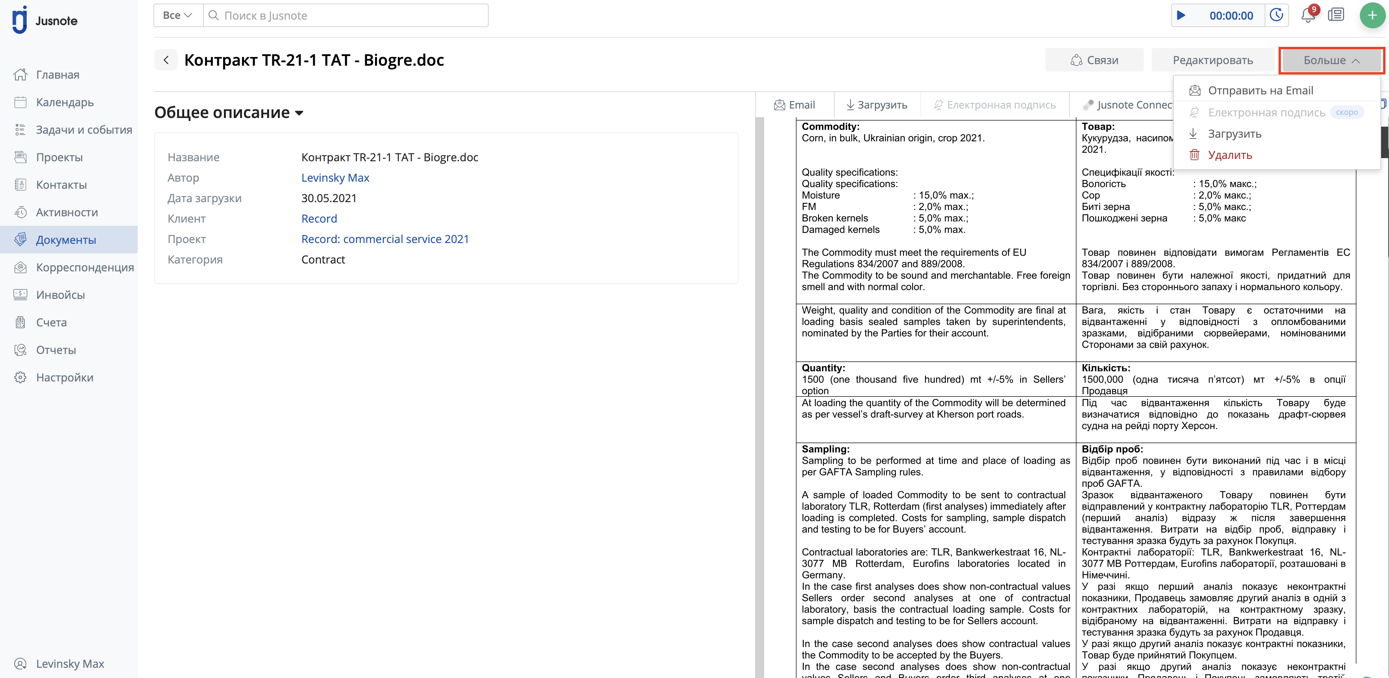Go back with the arrow beside document title
Viewport: 1389px width, 678px height.
pos(166,60)
